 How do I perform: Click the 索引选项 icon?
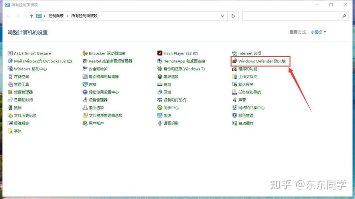coord(85,108)
